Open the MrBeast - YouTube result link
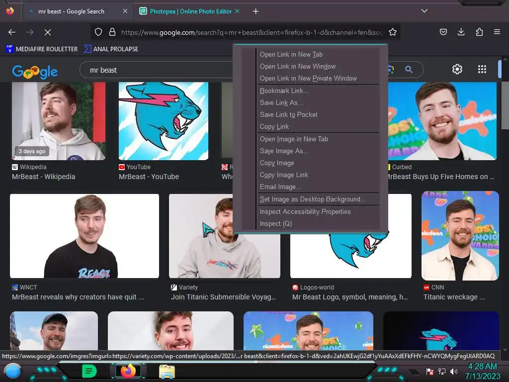Screen dimensions: 509x382 coord(149,177)
